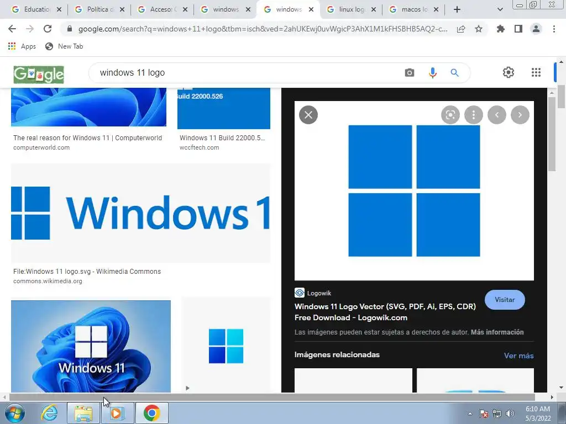The image size is (566, 424).
Task: Open a new browser tab
Action: 457,9
